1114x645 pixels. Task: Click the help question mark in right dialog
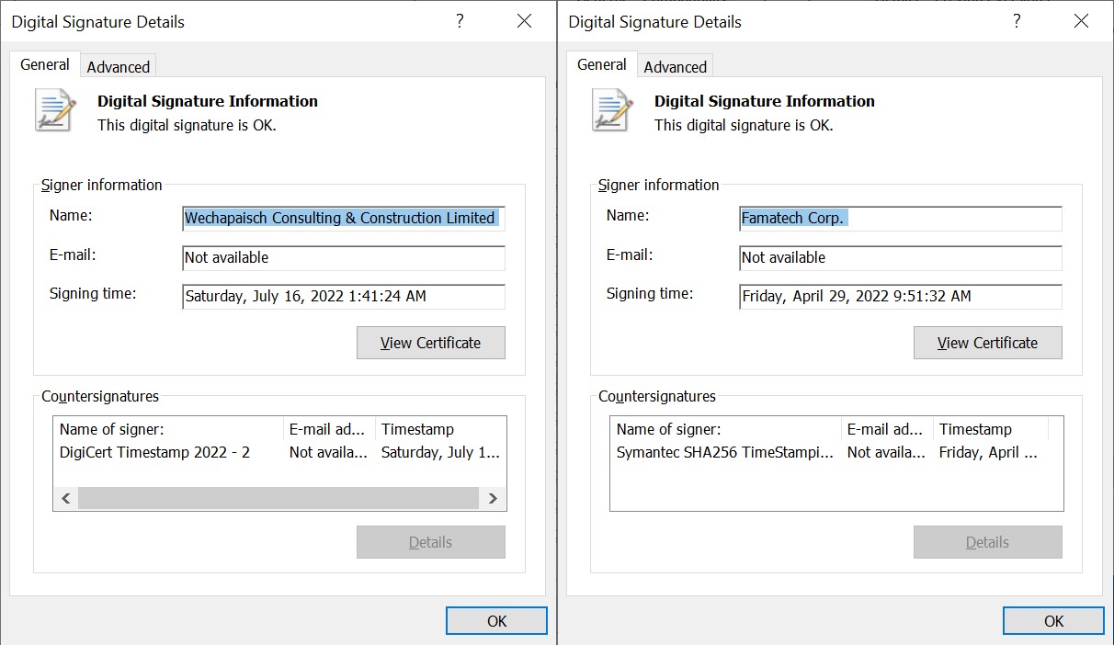click(x=1017, y=21)
